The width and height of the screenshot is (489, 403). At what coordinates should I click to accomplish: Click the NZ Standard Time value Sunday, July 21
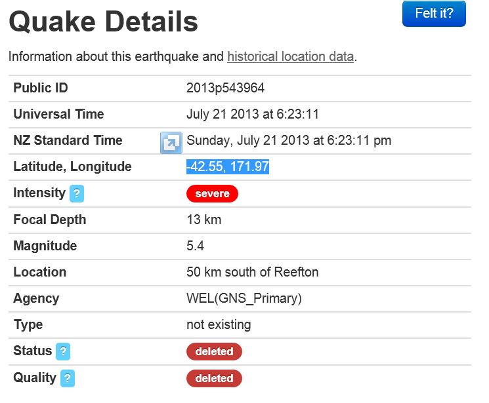289,140
